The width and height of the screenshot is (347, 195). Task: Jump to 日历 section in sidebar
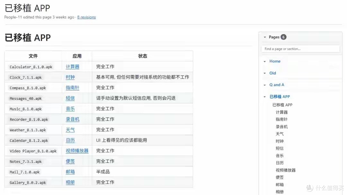280,163
